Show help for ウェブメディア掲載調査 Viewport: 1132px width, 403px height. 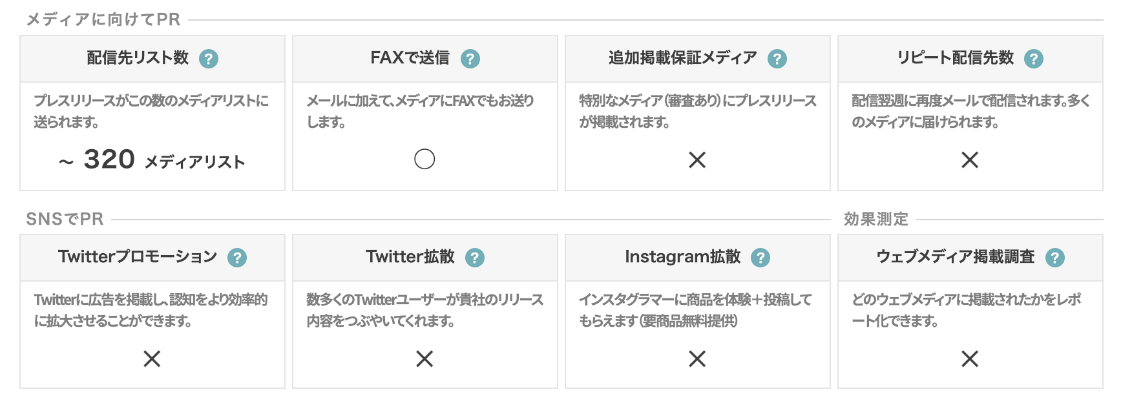[x=1055, y=258]
